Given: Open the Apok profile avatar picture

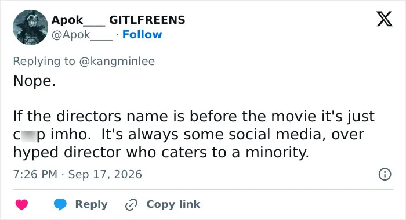Looking at the screenshot, I should 30,27.
